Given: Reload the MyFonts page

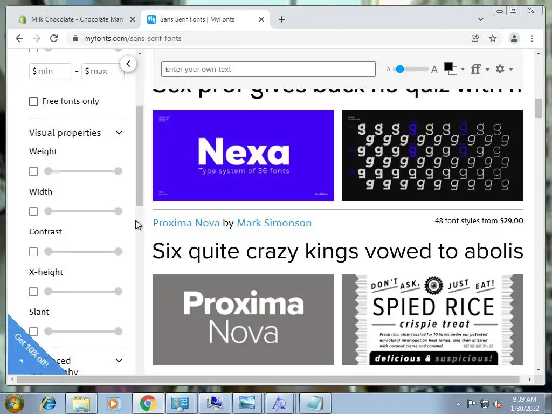Looking at the screenshot, I should tap(54, 38).
